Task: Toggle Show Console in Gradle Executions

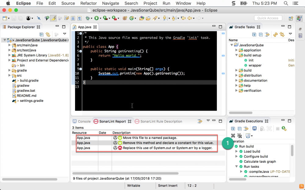Action: [x=254, y=129]
